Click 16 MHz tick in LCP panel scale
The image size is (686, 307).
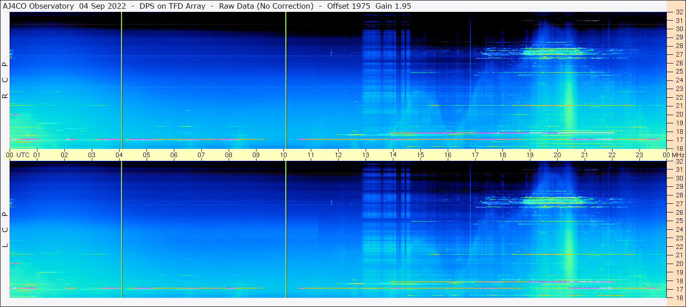[679, 297]
